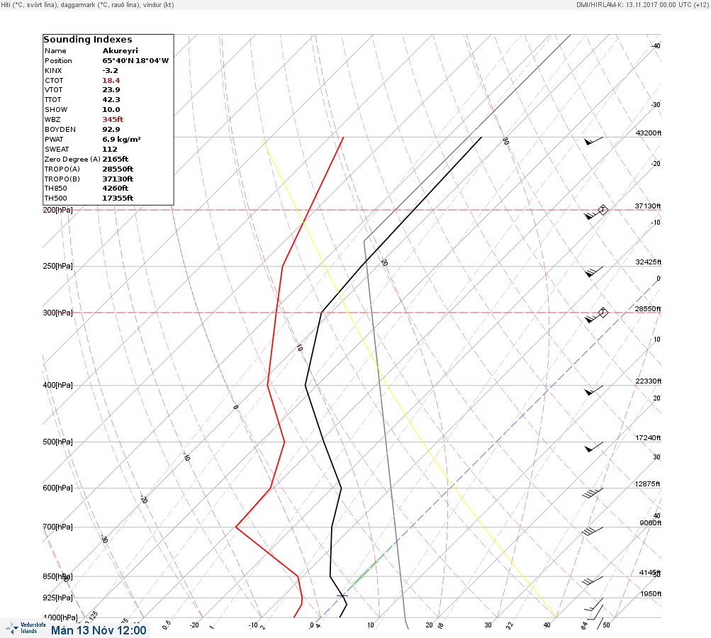Screen dimensions: 711x638
Task: Click the TH850 value 4260ft
Action: [115, 188]
